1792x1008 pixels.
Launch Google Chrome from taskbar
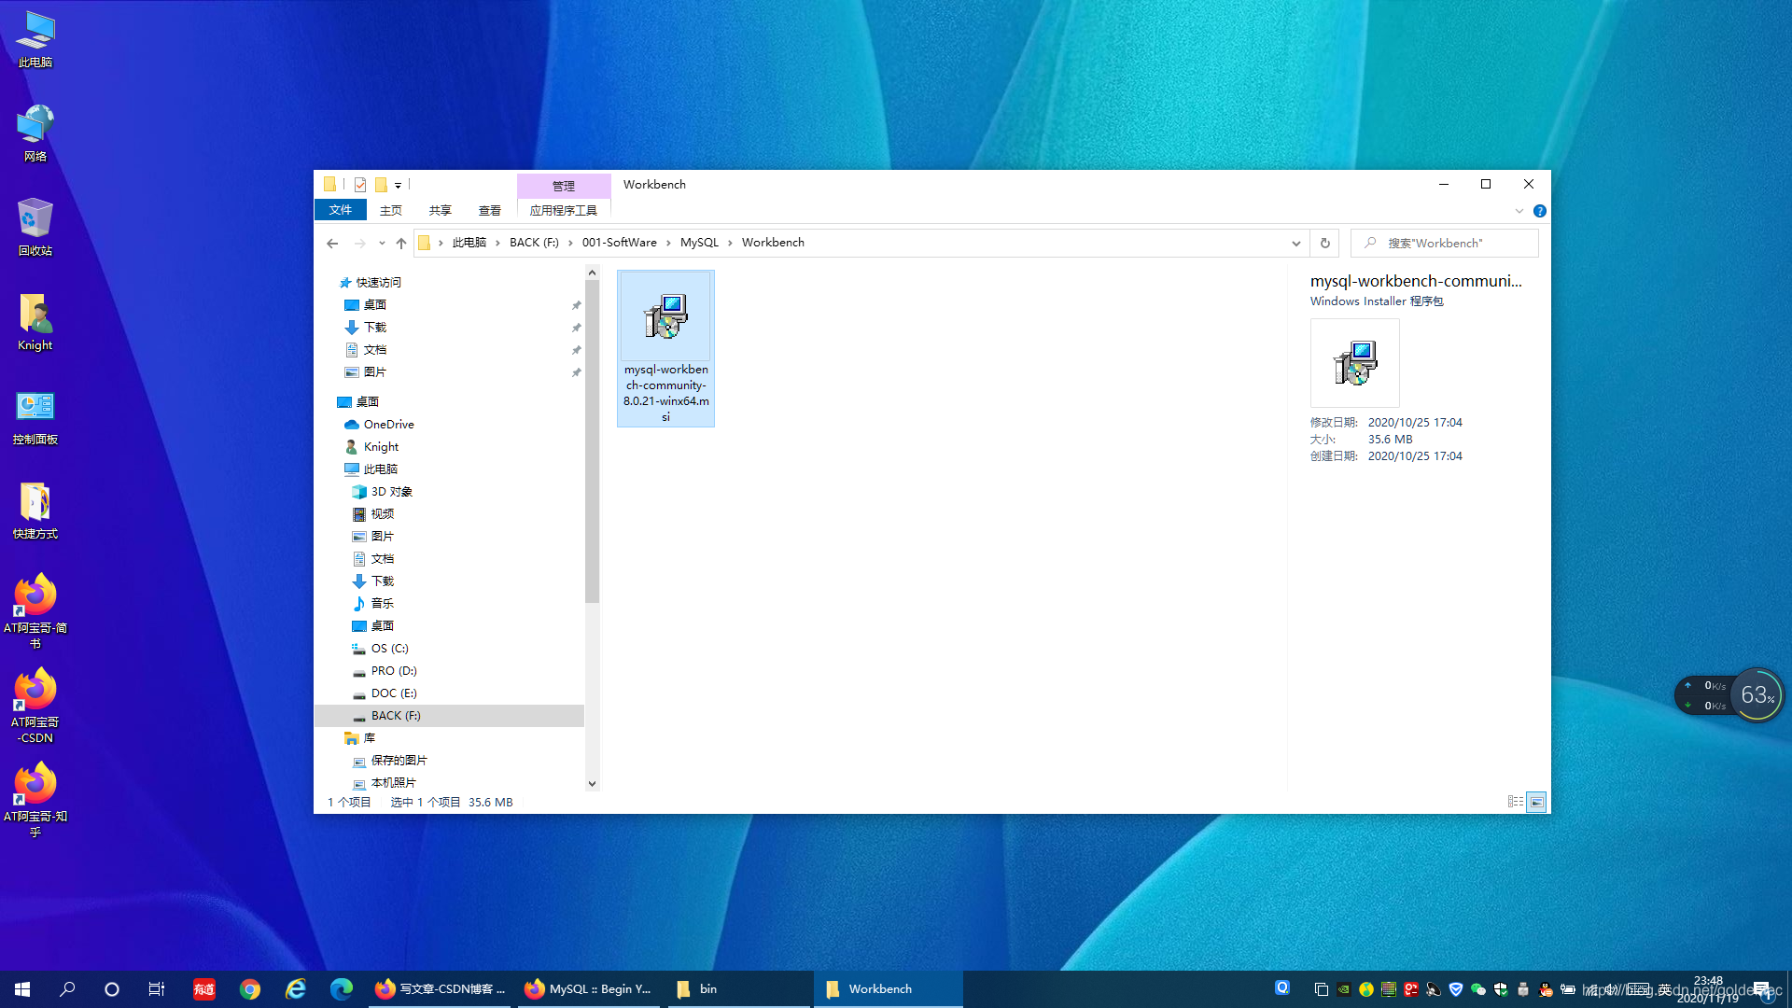click(x=250, y=989)
